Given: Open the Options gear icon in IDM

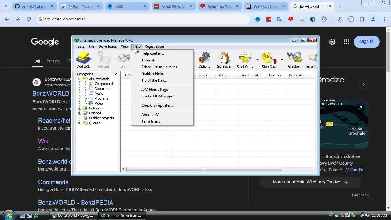Looking at the screenshot, I should click(x=204, y=60).
